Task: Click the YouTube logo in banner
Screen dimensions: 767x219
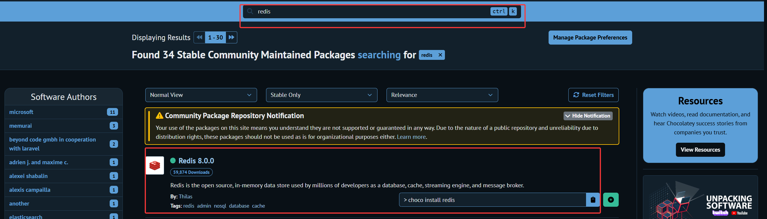Action: pos(739,213)
